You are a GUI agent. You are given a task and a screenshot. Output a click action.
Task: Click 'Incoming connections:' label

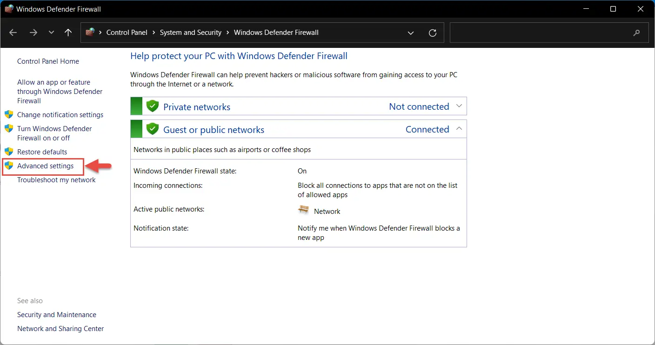168,186
